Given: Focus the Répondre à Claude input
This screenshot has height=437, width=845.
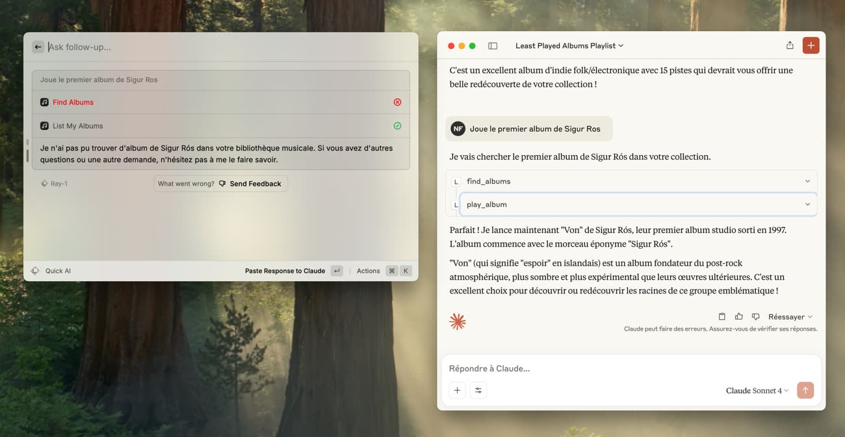Looking at the screenshot, I should click(630, 368).
